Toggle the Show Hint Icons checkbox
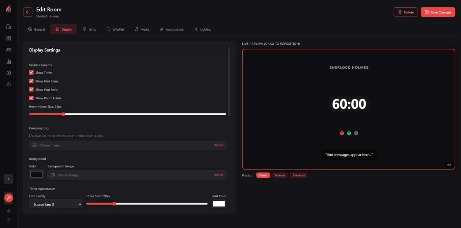Viewport: 461px width, 228px height. pos(31,81)
